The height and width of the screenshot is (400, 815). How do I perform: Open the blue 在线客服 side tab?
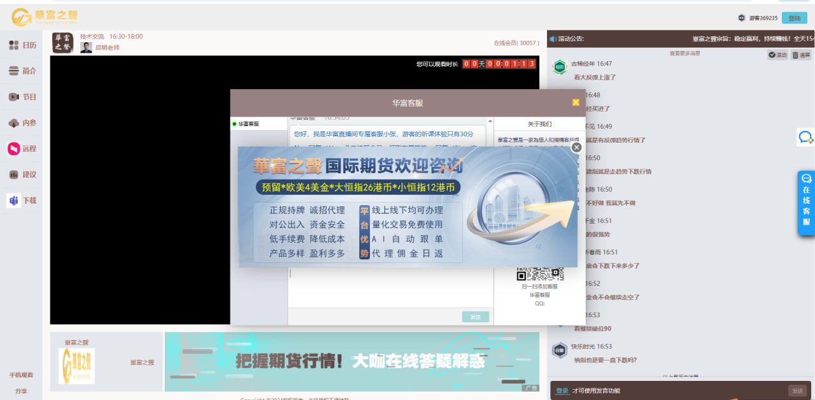[806, 203]
